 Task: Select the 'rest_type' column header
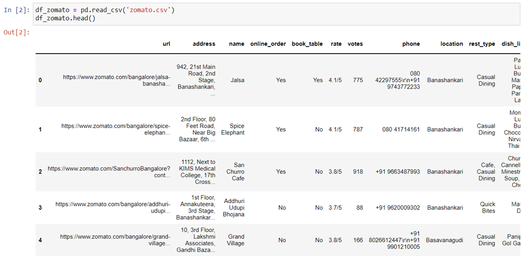pyautogui.click(x=482, y=44)
